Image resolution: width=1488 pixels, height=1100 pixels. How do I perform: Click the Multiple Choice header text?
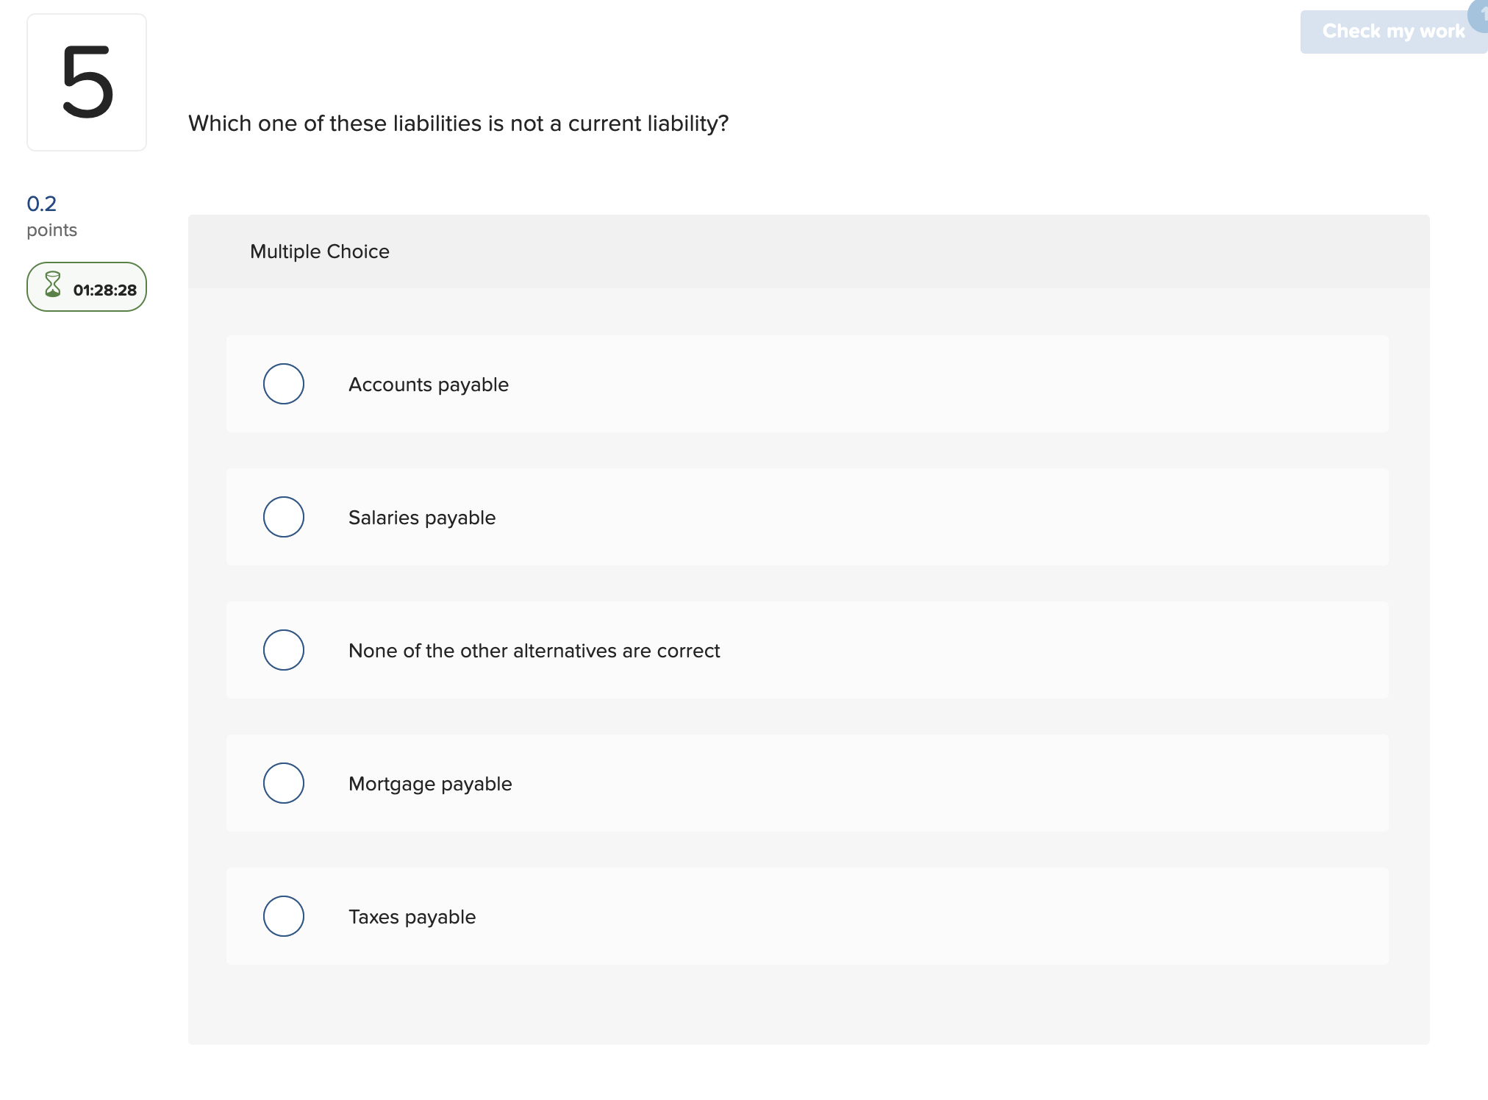(x=319, y=251)
